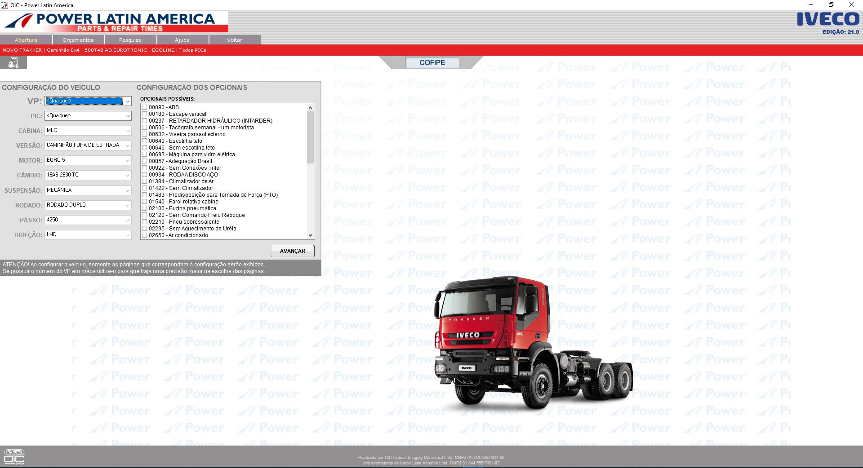863x468 pixels.
Task: Enable 00640 - Escotilha teto checkbox
Action: [145, 141]
